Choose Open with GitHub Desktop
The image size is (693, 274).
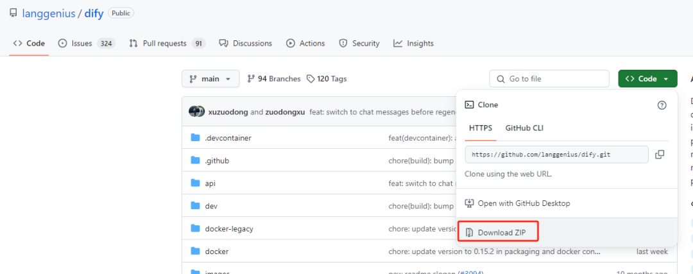click(567, 203)
